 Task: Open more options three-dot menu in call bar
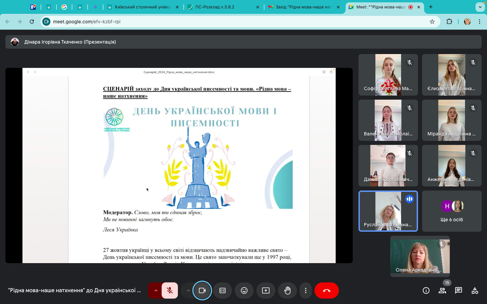point(306,290)
